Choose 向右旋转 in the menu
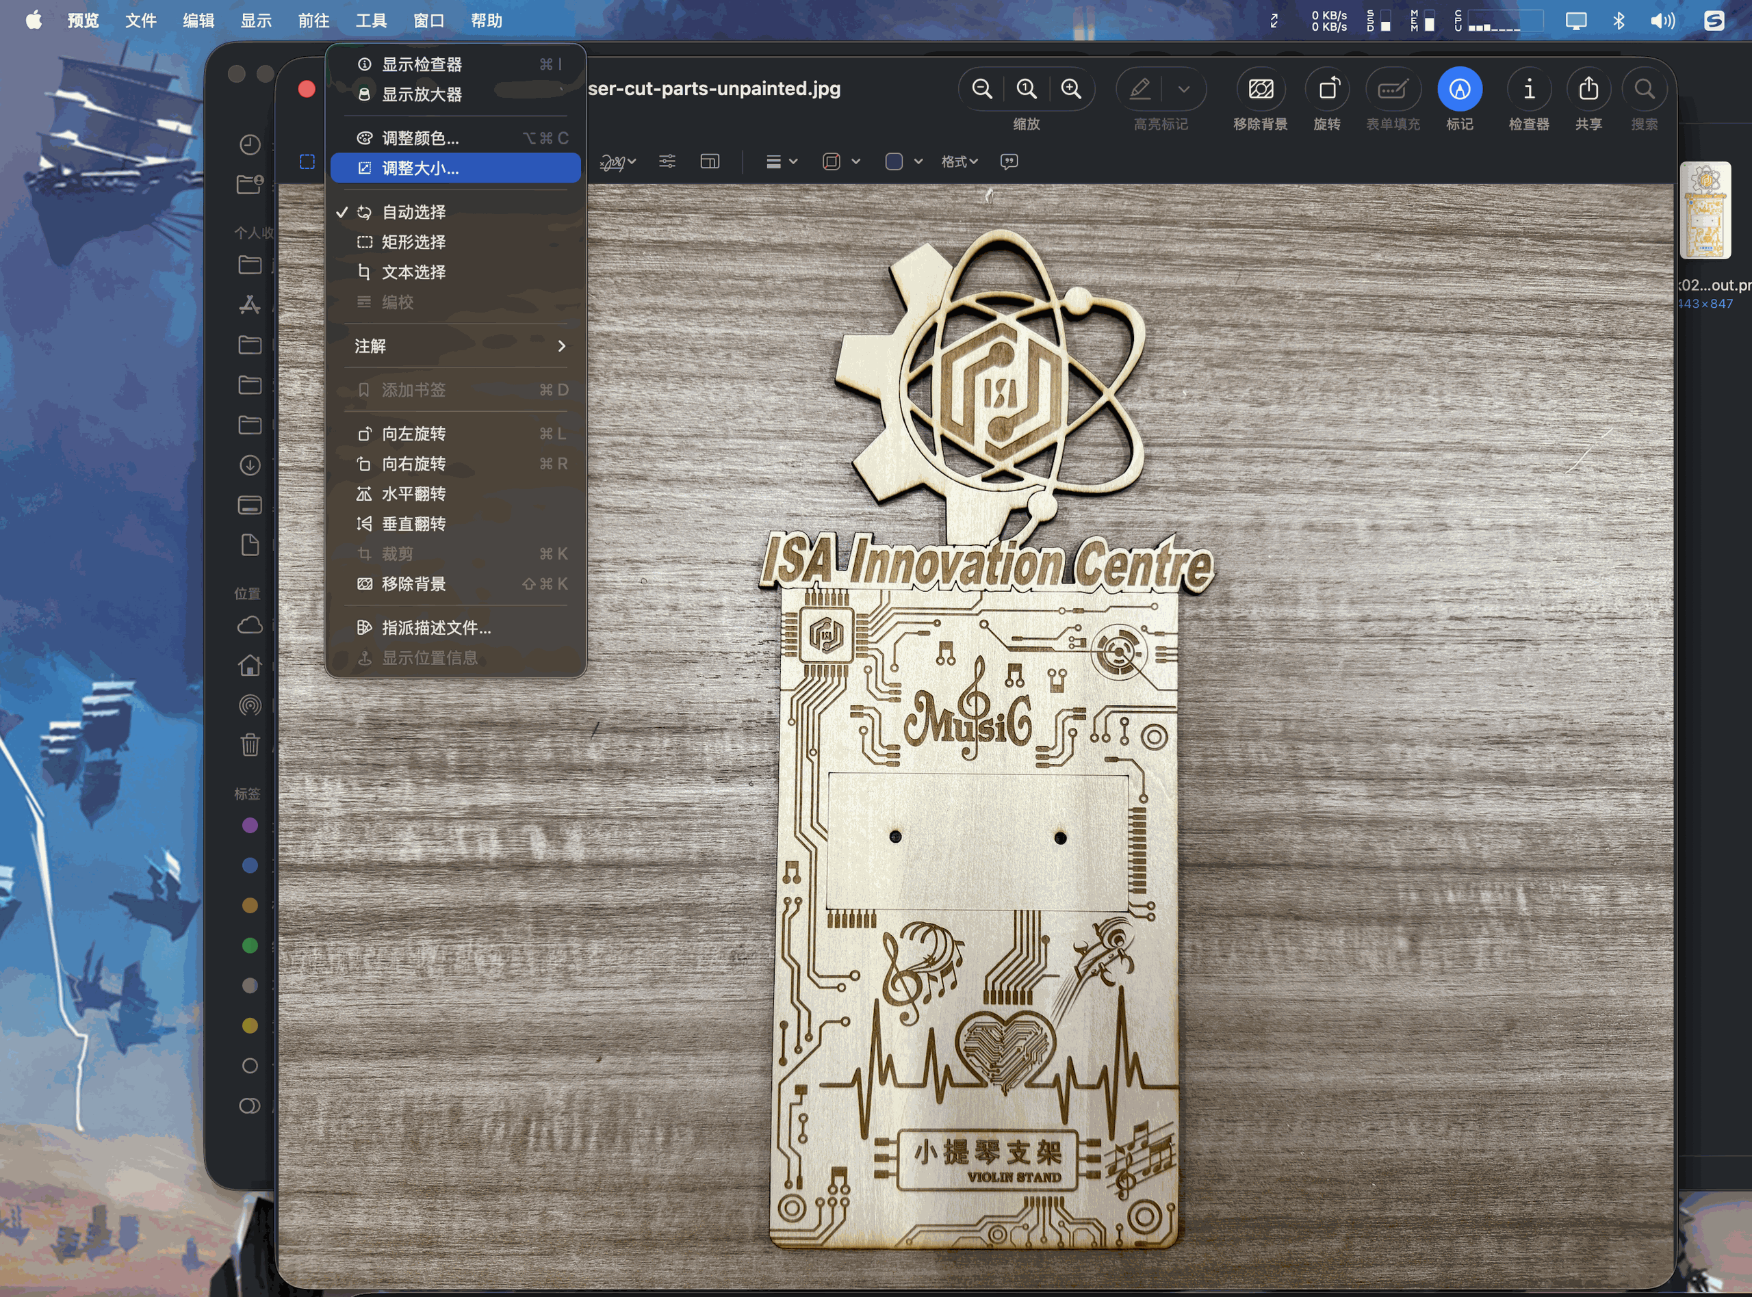This screenshot has height=1297, width=1752. point(456,464)
